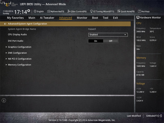Click the Haswell value
The height and width of the screenshot is (123, 164).
[x=92, y=29]
